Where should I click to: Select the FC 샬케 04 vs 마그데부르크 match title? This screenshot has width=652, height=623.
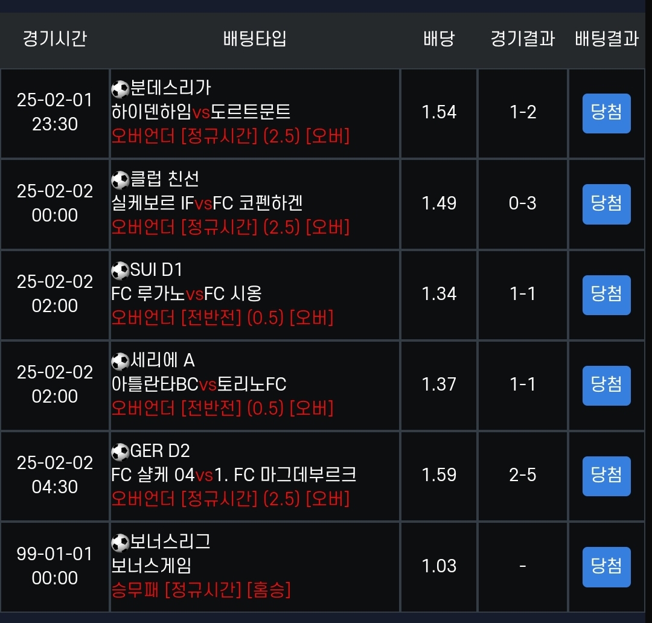[x=234, y=475]
